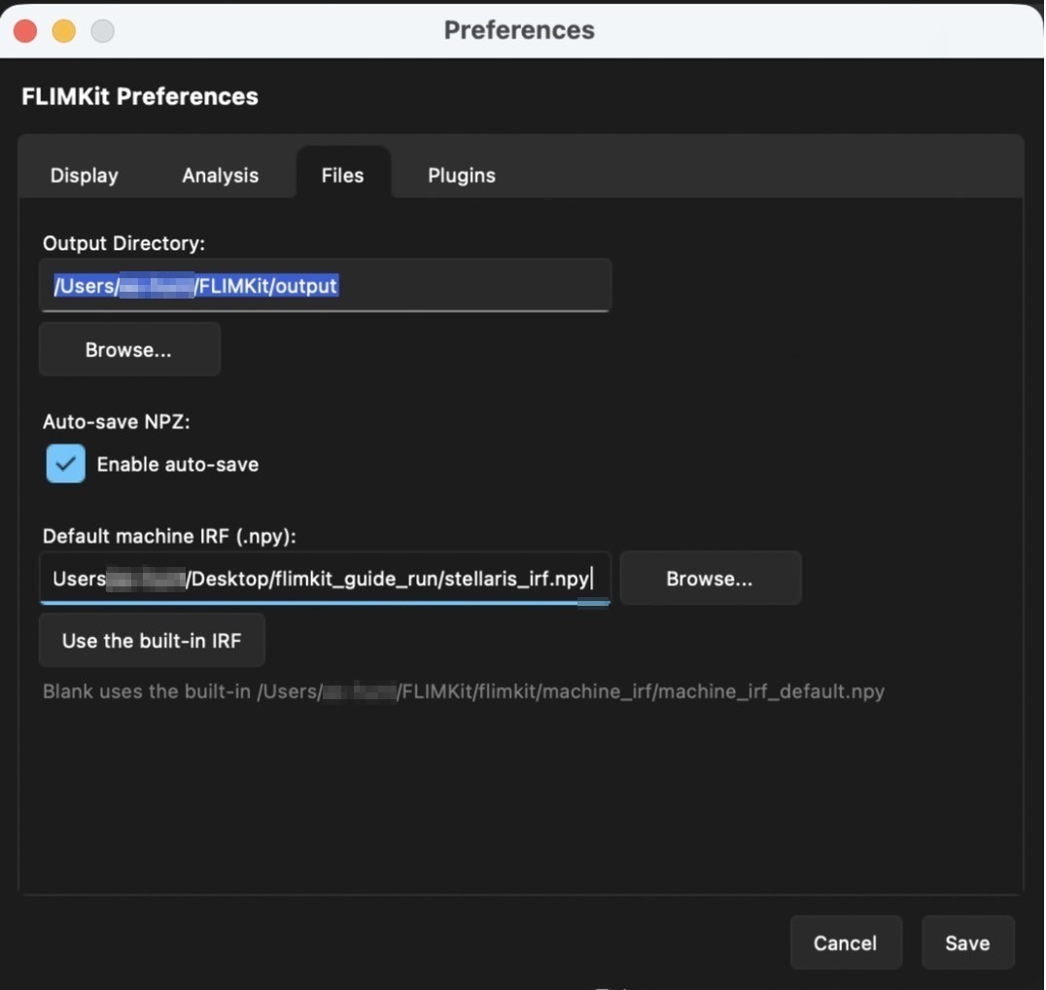Minimize the Preferences window with yellow button
The image size is (1046, 990).
(64, 31)
